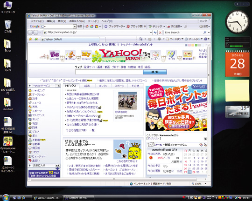Click the horse racing news thumbnail
252x201 pixels.
pos(127,100)
